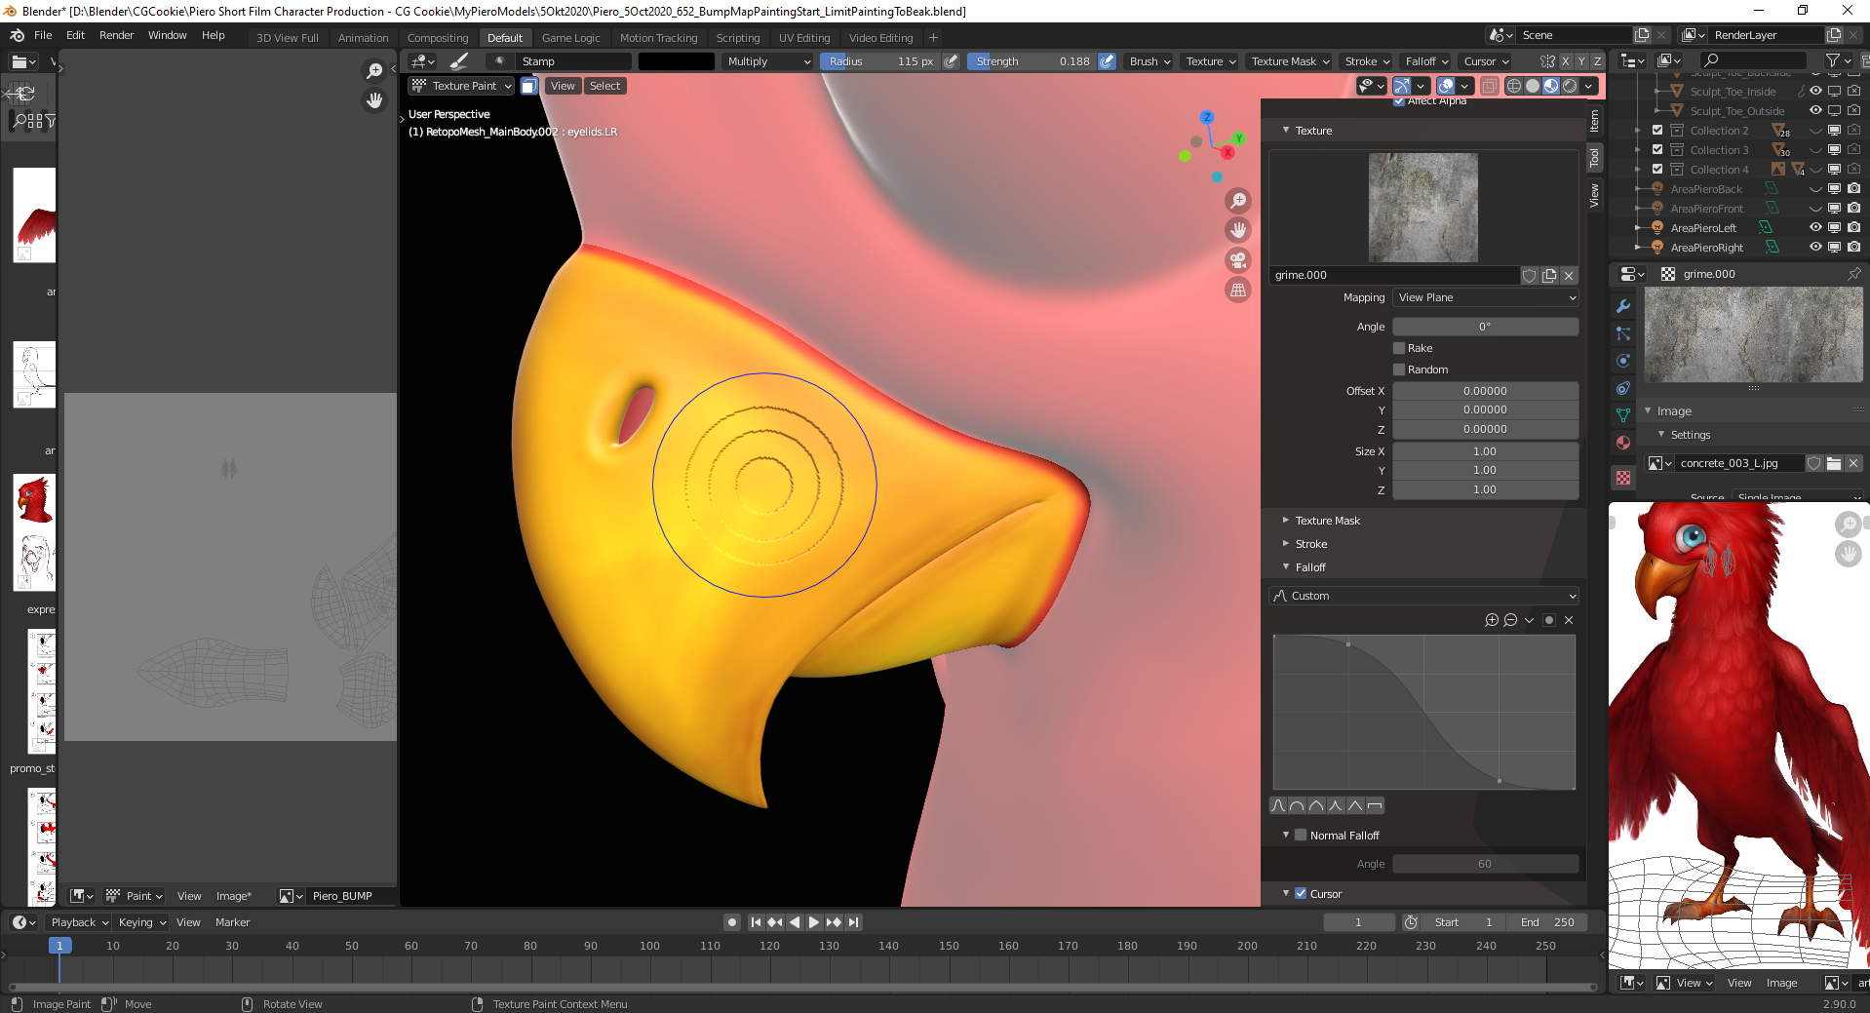The width and height of the screenshot is (1870, 1013).
Task: Enable the Rake option
Action: tap(1401, 348)
